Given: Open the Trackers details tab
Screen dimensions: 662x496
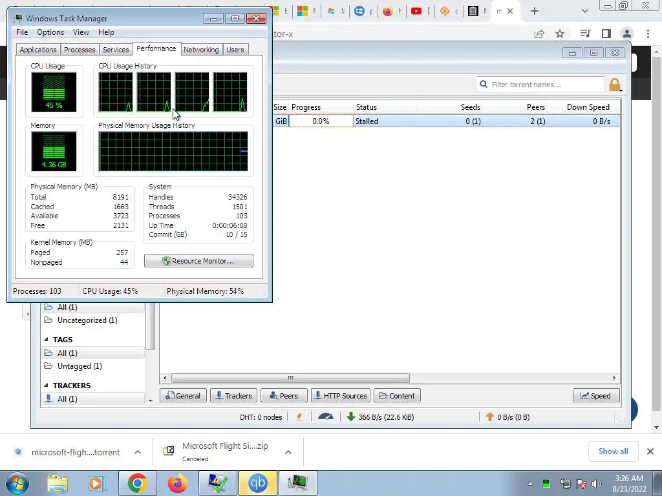Looking at the screenshot, I should pyautogui.click(x=233, y=396).
